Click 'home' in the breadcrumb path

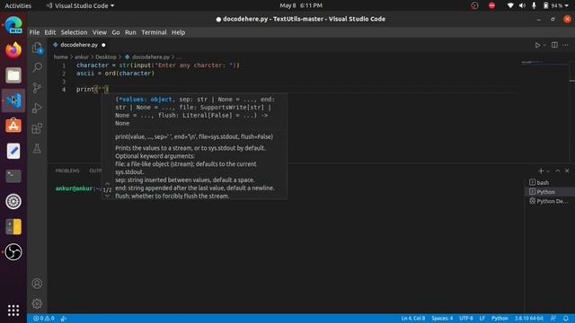coord(61,57)
